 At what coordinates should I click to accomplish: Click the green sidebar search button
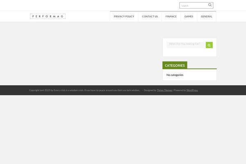click(209, 45)
